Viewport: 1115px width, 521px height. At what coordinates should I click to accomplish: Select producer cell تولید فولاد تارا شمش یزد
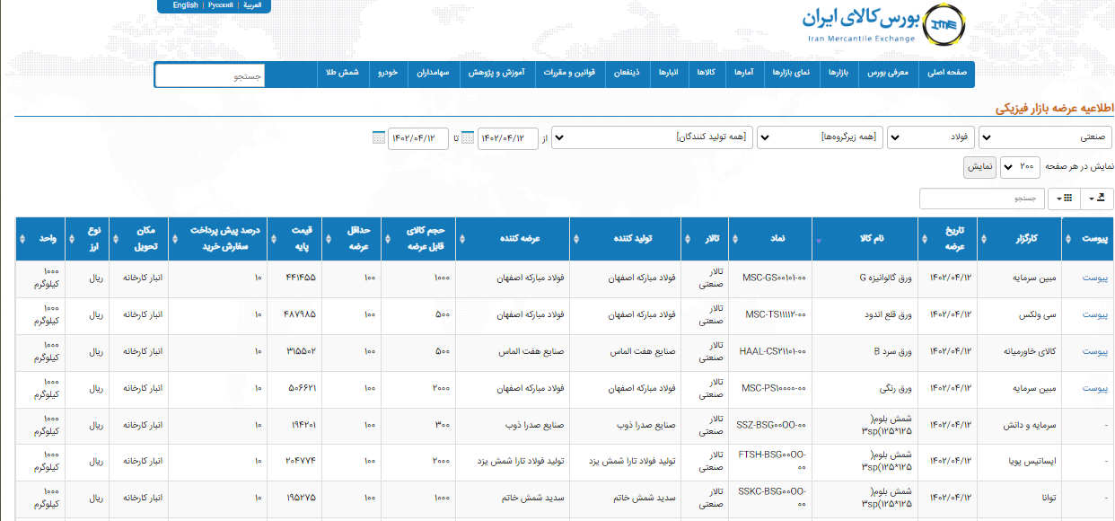(626, 462)
